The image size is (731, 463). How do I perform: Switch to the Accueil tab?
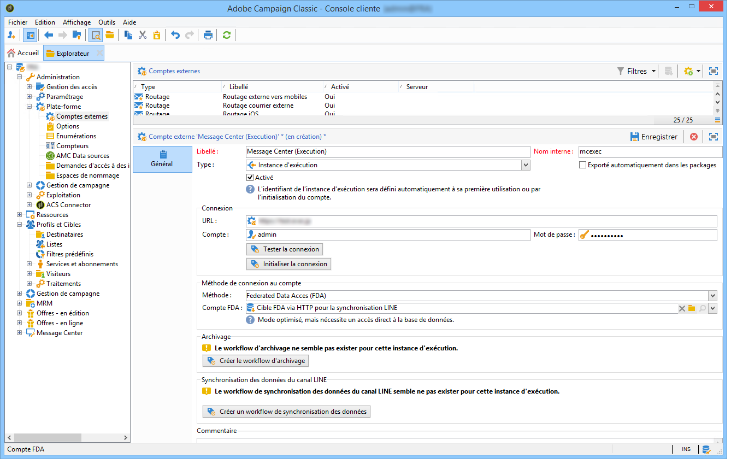(x=23, y=53)
